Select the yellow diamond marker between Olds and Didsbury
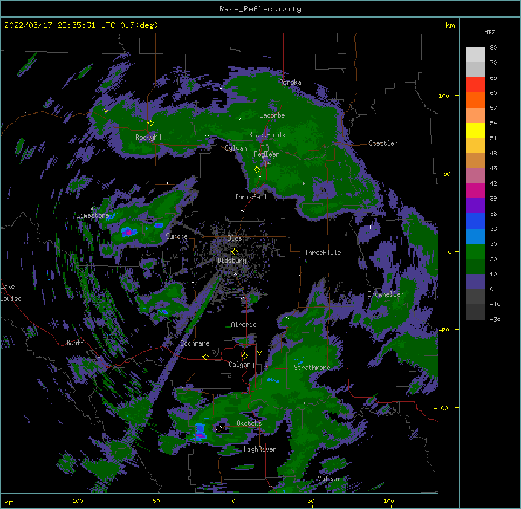 click(235, 252)
